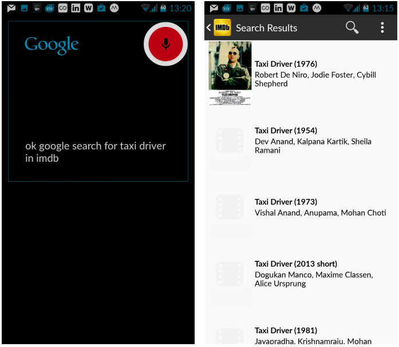Open W app notification in left status bar
This screenshot has height=347, width=399.
coord(89,9)
